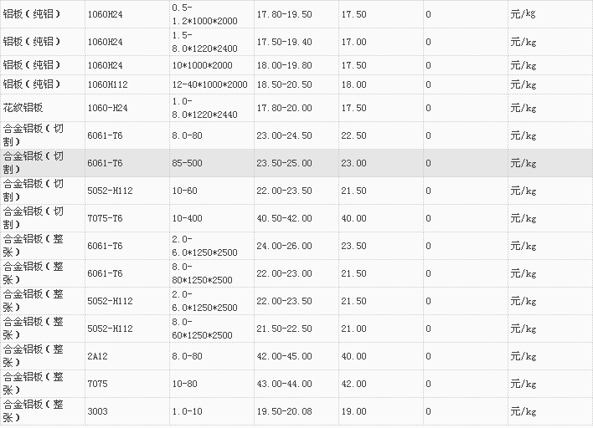Select the 7075-T6 grade cell

(105, 218)
